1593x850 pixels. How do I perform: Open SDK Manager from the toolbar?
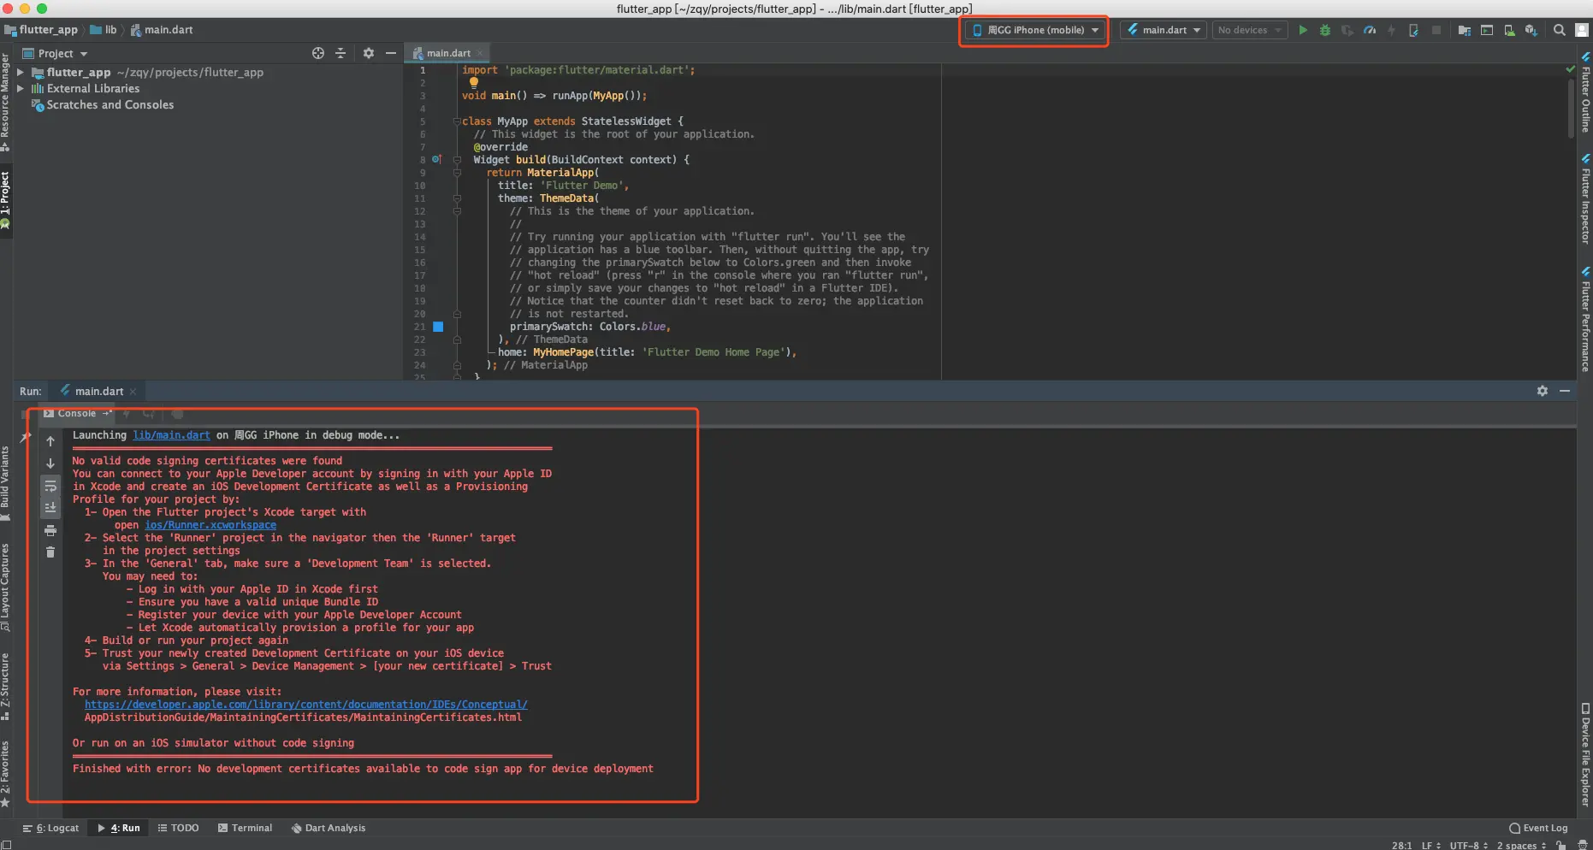(1531, 30)
